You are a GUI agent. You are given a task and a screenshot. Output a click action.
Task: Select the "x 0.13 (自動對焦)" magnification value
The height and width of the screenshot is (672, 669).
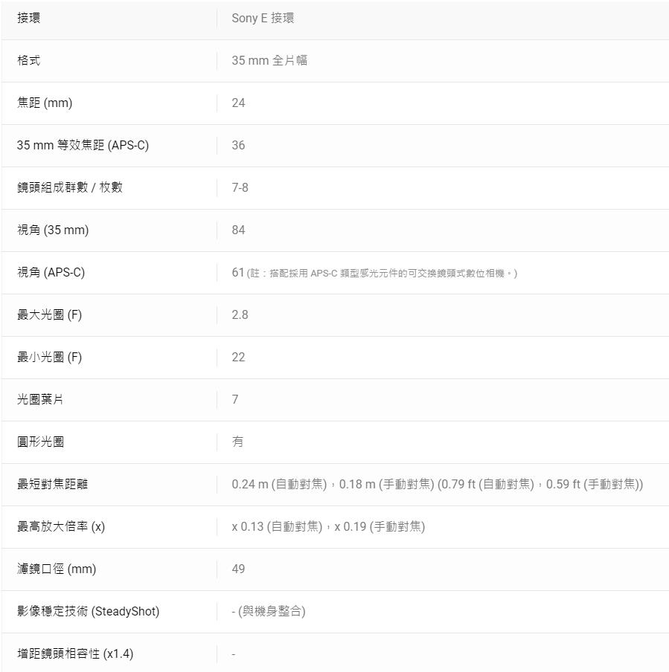277,526
